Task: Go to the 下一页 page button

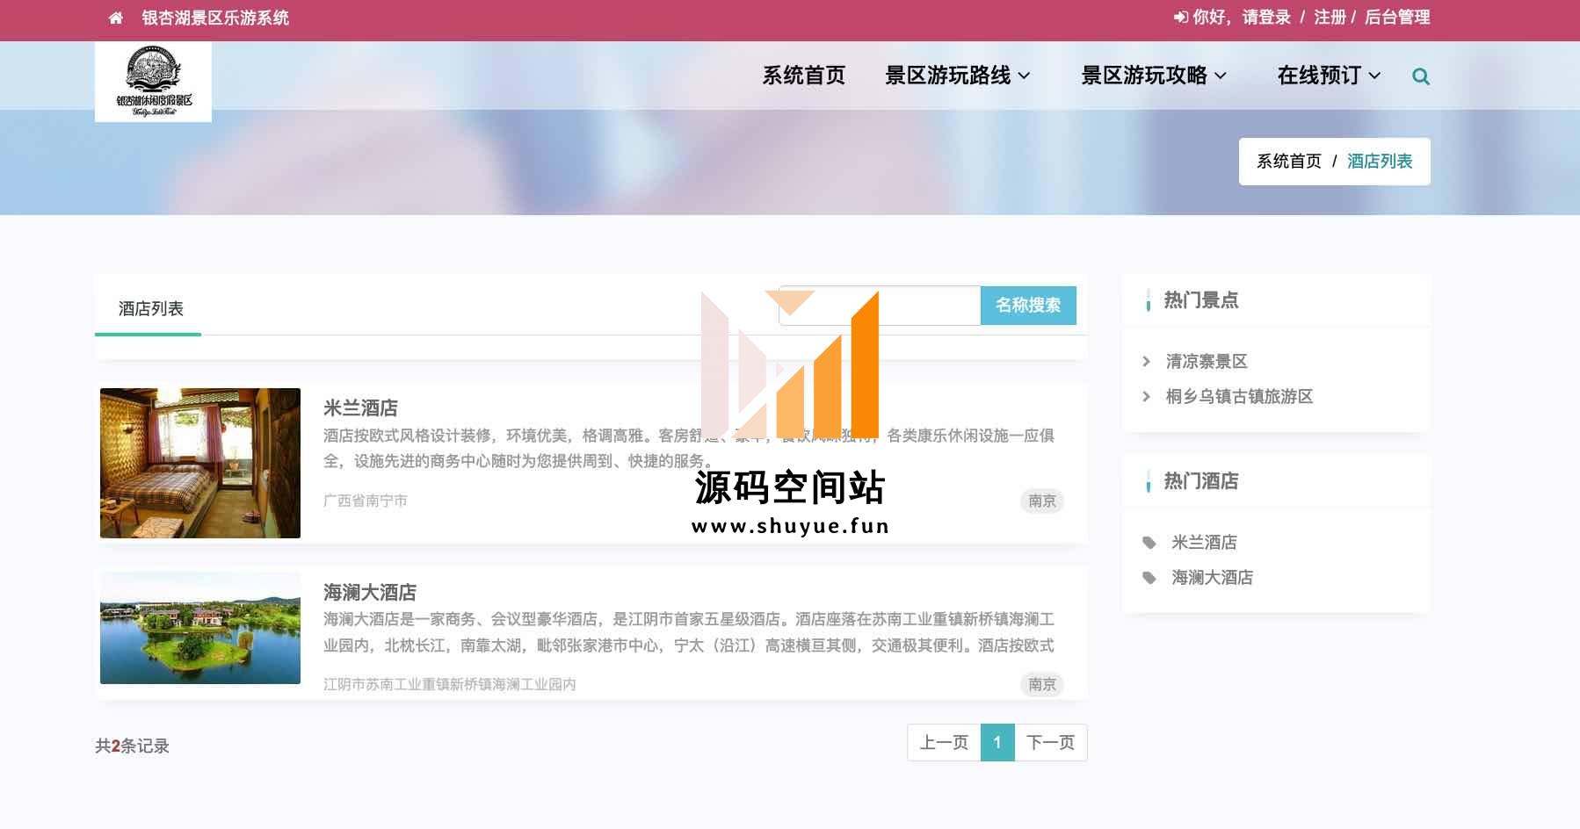Action: (x=1050, y=743)
